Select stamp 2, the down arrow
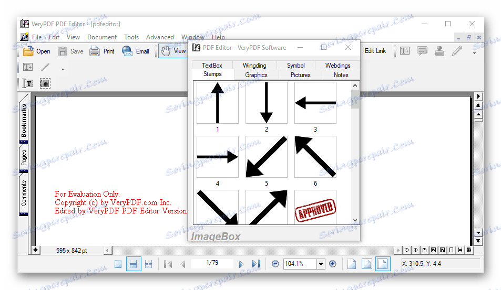501x290 pixels. coord(267,103)
